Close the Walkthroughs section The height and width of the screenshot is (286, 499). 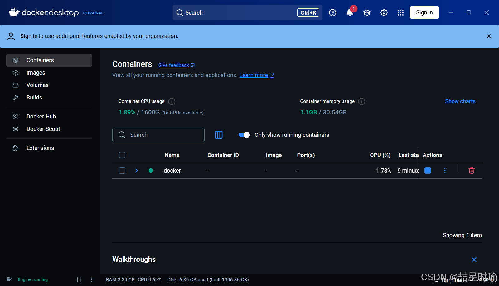(474, 260)
